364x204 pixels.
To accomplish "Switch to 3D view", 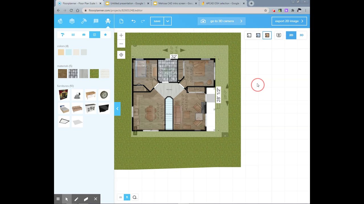I will [x=301, y=35].
